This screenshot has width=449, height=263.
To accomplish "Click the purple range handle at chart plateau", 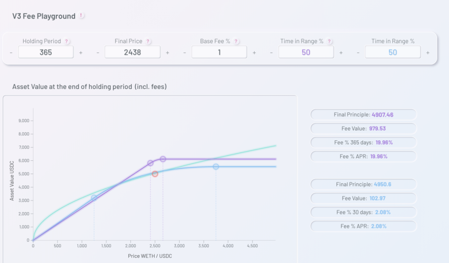I will click(x=163, y=159).
